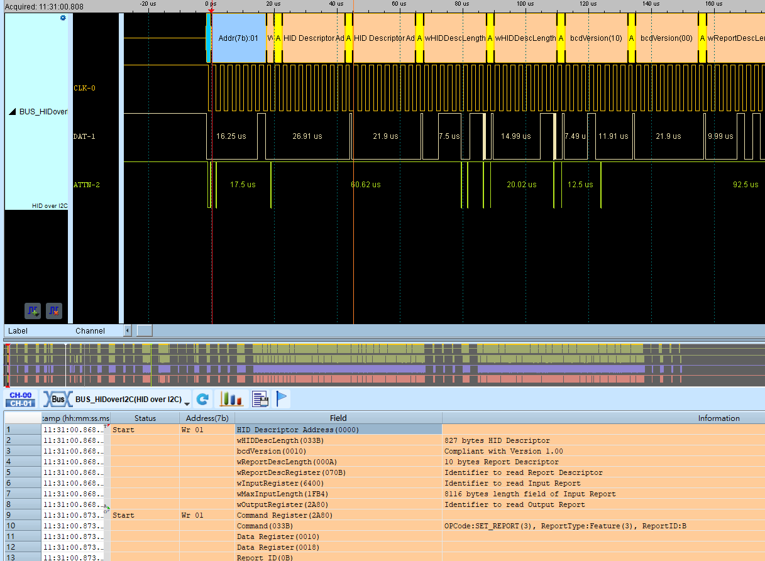
Task: Open the statistics bar chart icon
Action: point(232,399)
